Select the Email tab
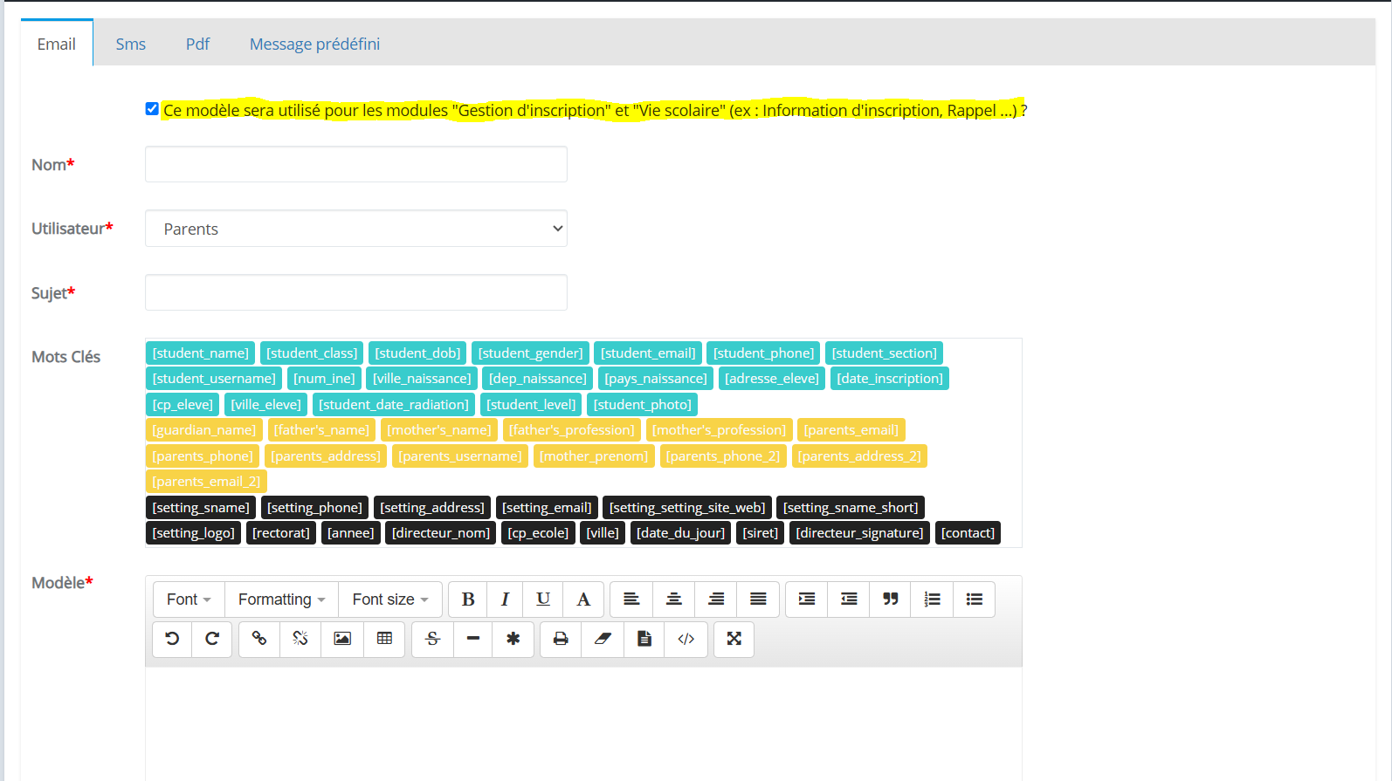 (x=57, y=44)
